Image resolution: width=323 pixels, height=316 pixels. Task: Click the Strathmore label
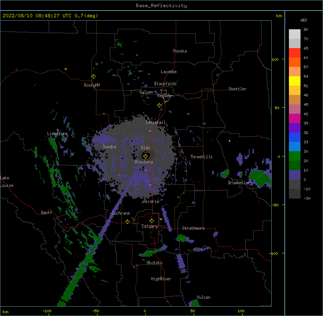pyautogui.click(x=193, y=228)
